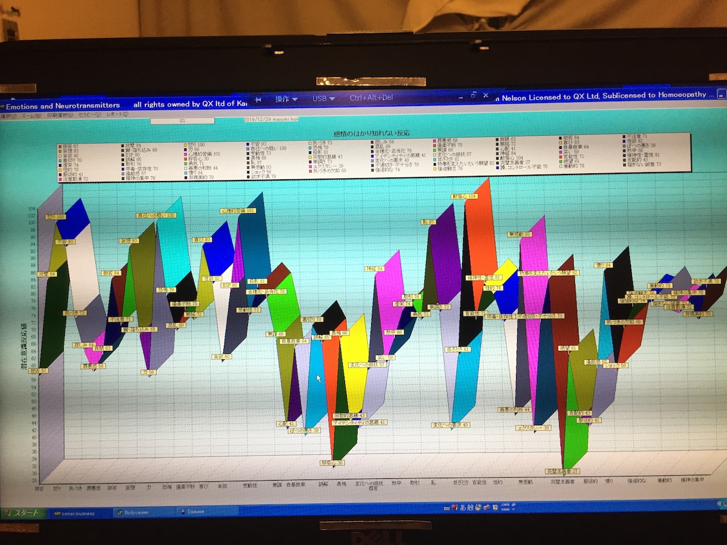The image size is (727, 545).
Task: Open the 操作 dropdown on the remote bar
Action: click(286, 98)
